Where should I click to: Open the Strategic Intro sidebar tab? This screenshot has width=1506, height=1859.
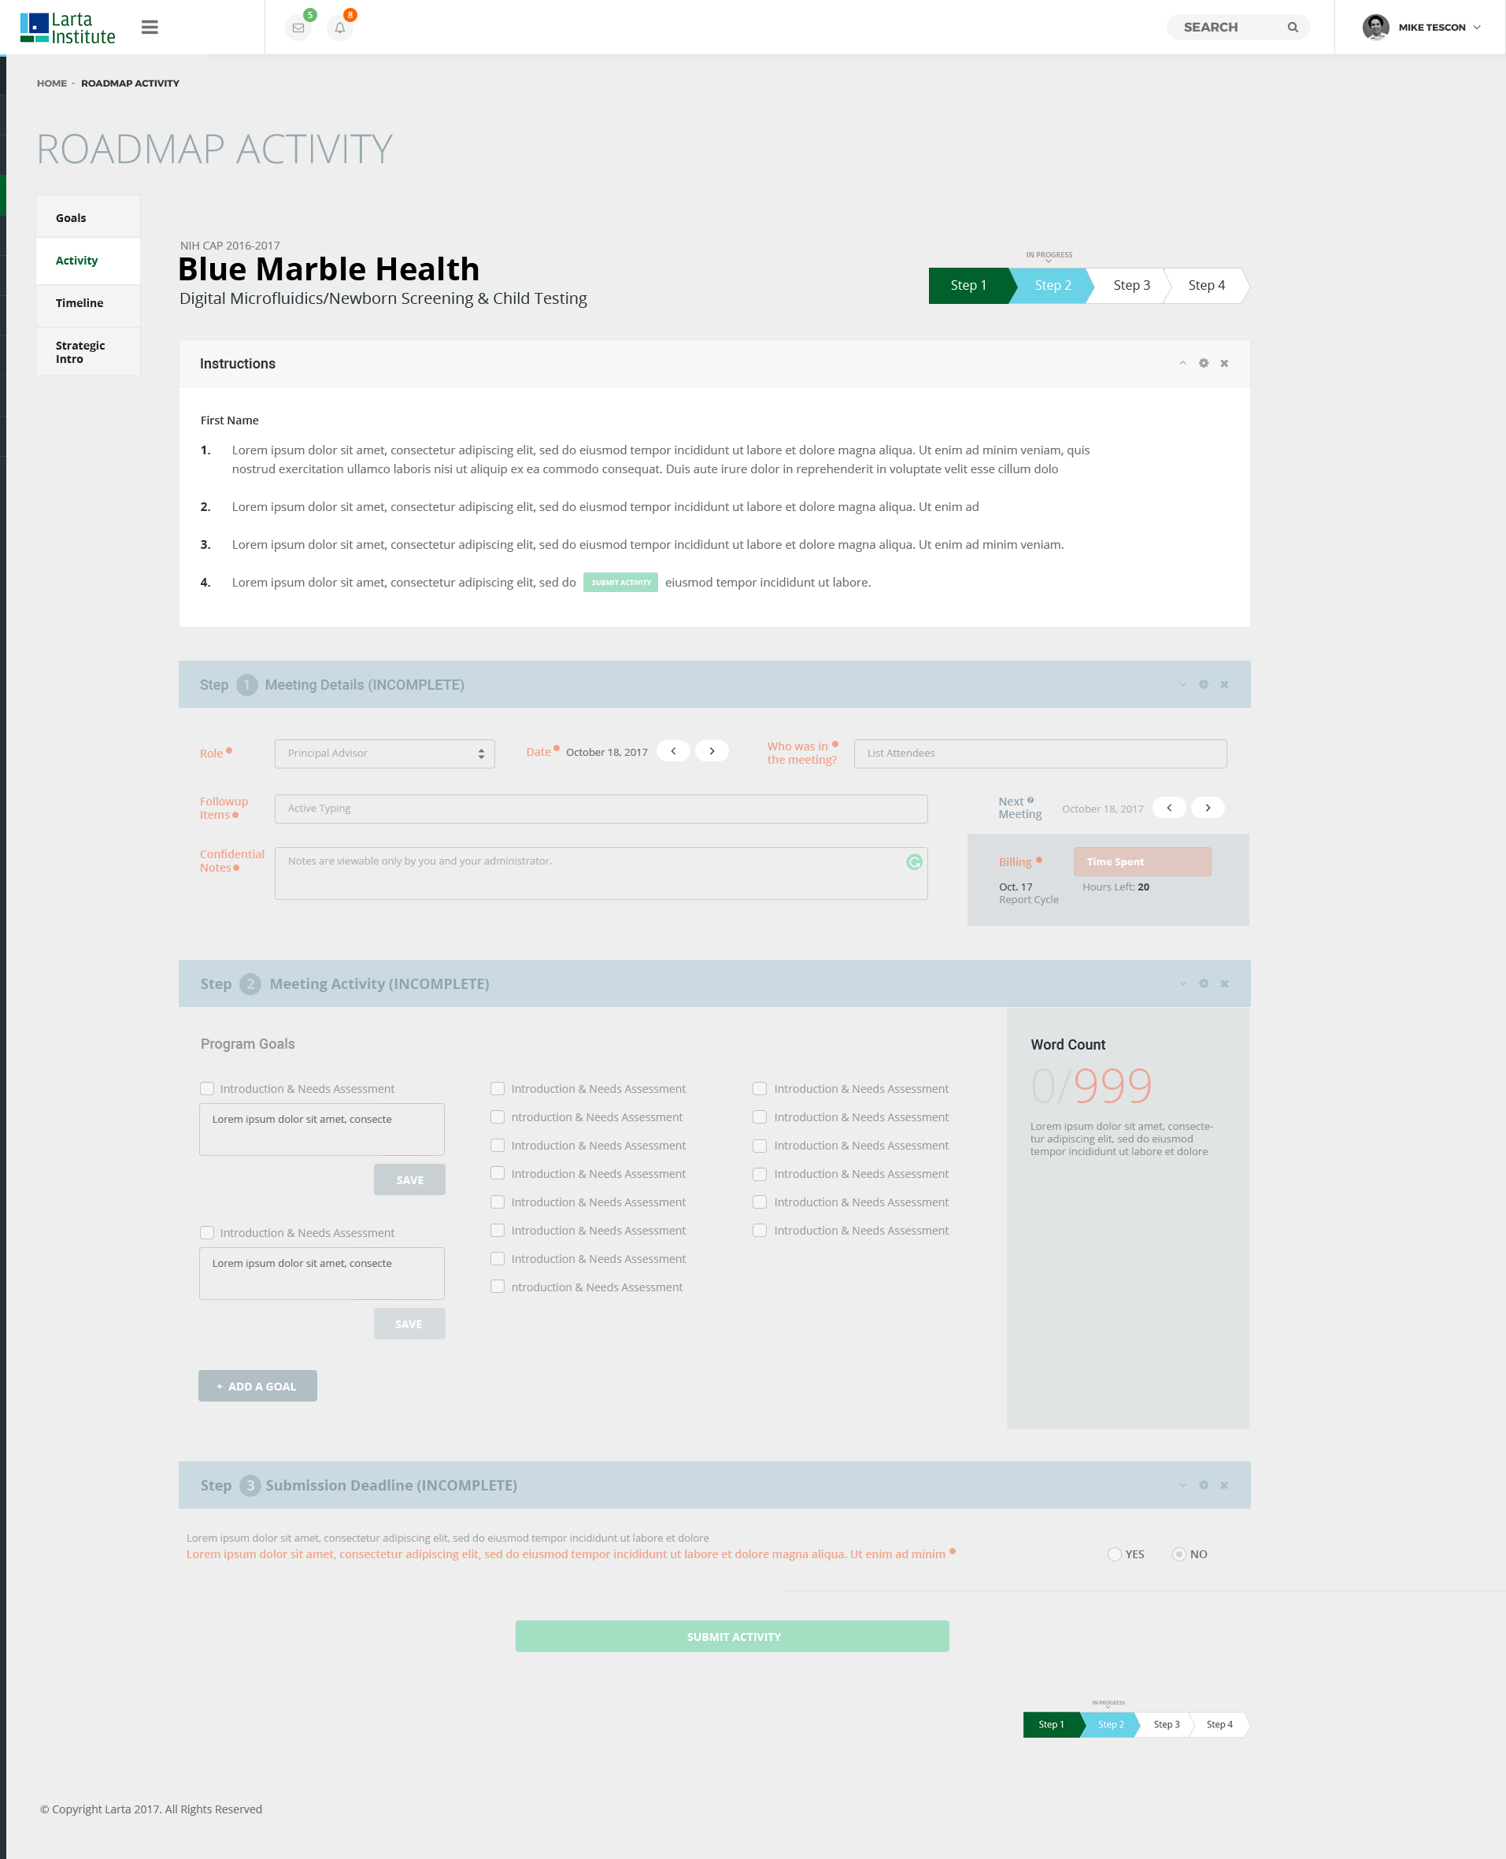click(87, 352)
